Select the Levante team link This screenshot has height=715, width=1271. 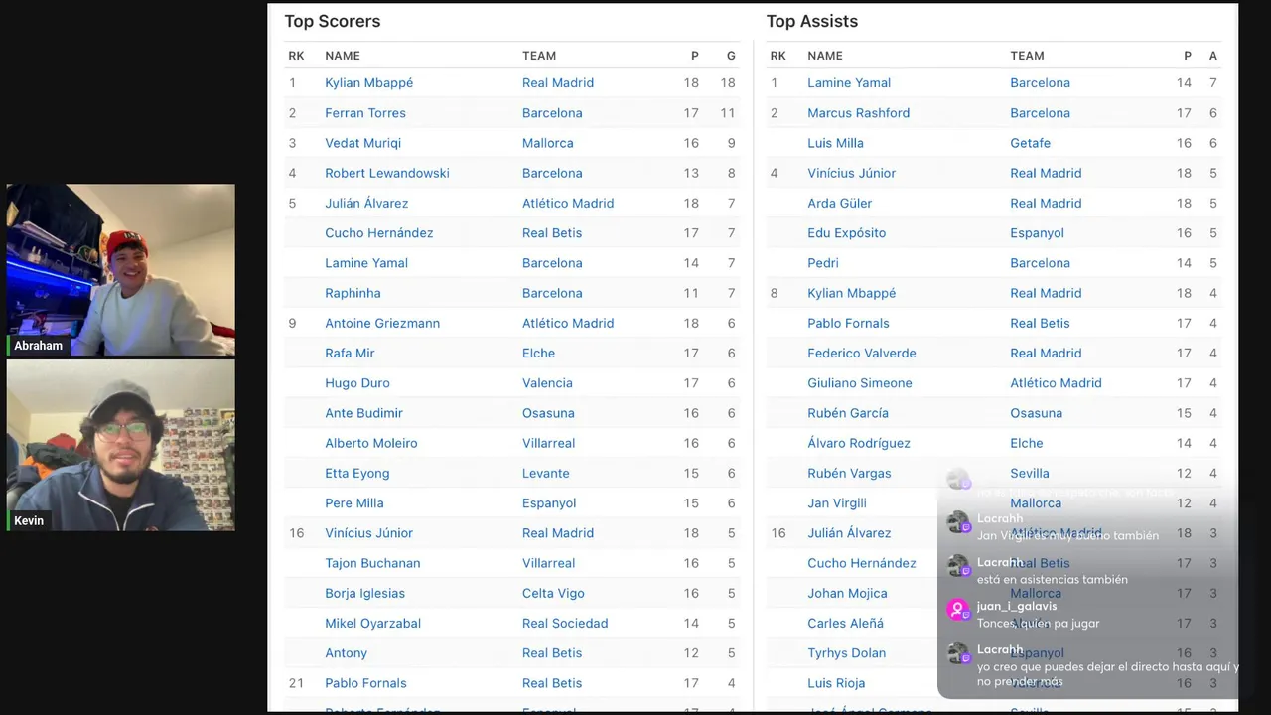pyautogui.click(x=545, y=473)
